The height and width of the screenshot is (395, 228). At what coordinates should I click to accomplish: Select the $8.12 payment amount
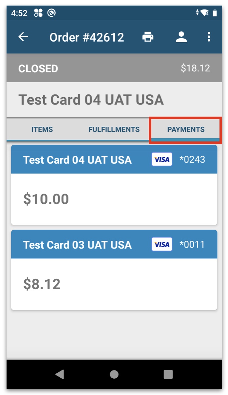pyautogui.click(x=42, y=284)
